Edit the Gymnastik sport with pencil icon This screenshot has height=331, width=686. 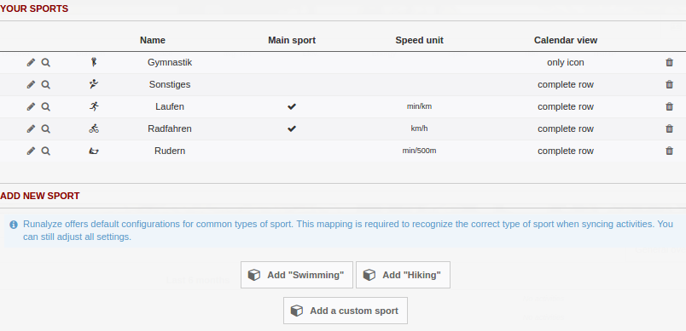(31, 62)
